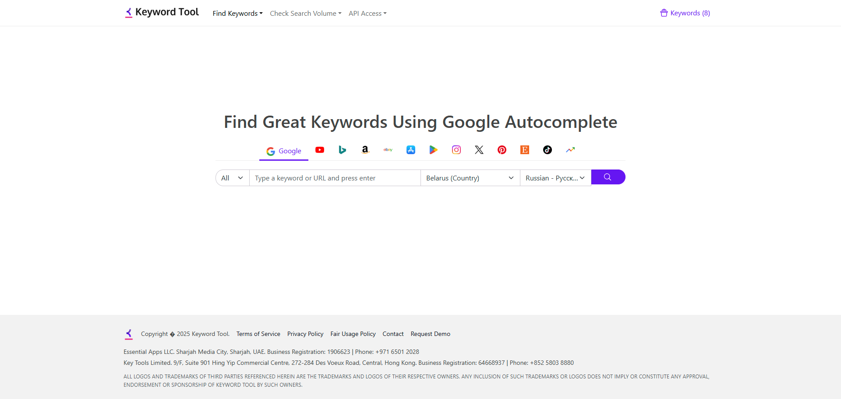Open the Instagram keyword tab
Screen dimensions: 841x399
456,150
